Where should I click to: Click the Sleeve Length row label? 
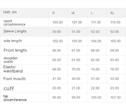(15, 31)
